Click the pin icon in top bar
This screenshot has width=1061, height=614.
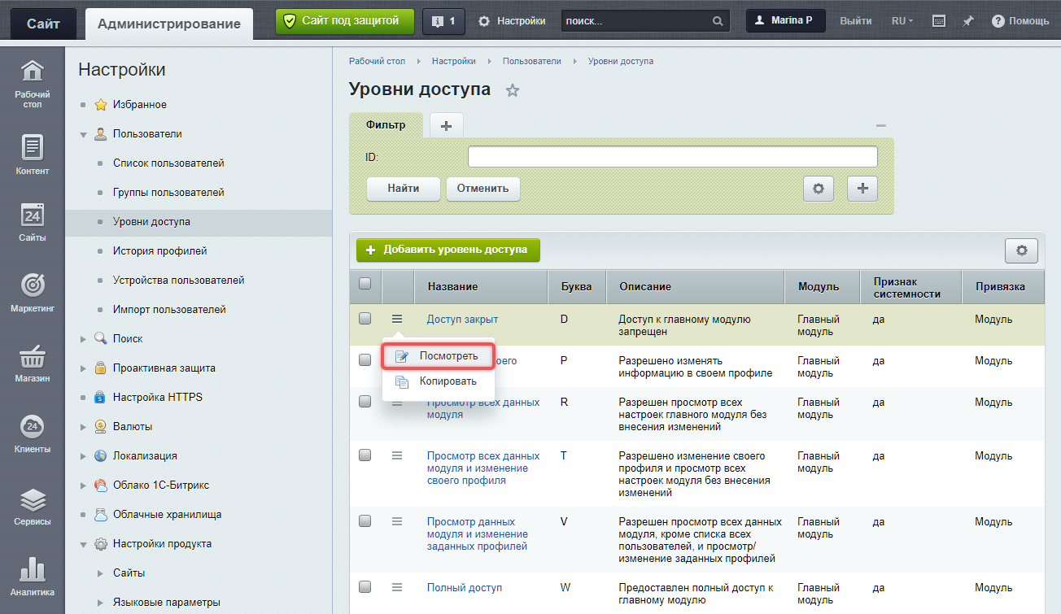[968, 21]
